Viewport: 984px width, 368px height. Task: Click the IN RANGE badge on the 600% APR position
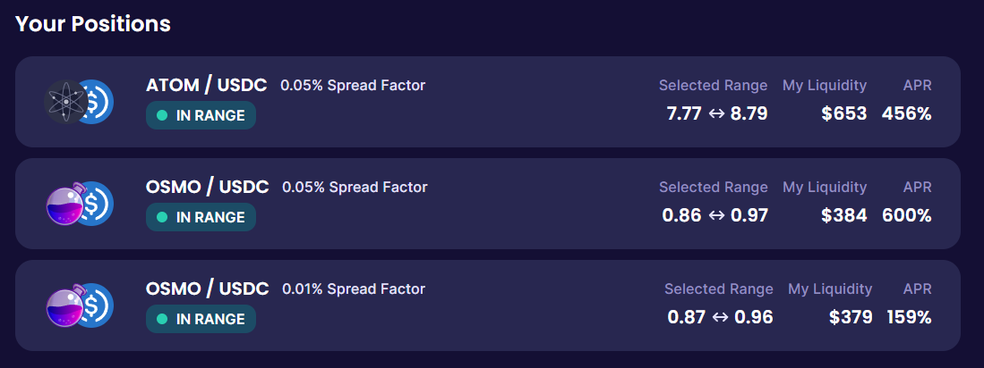click(x=201, y=217)
